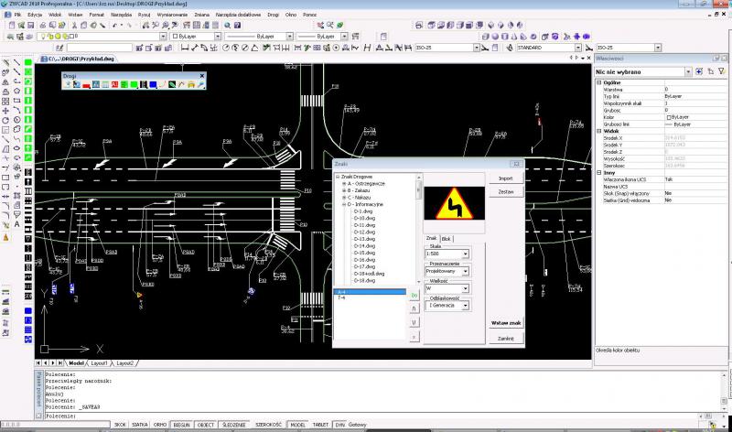Switch to the Layout2 tab
The image size is (732, 432).
click(124, 362)
